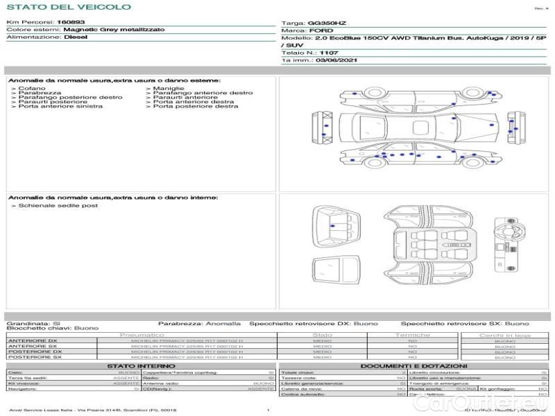
Task: Click the Triangolo di emergenza row
Action: tap(478, 383)
